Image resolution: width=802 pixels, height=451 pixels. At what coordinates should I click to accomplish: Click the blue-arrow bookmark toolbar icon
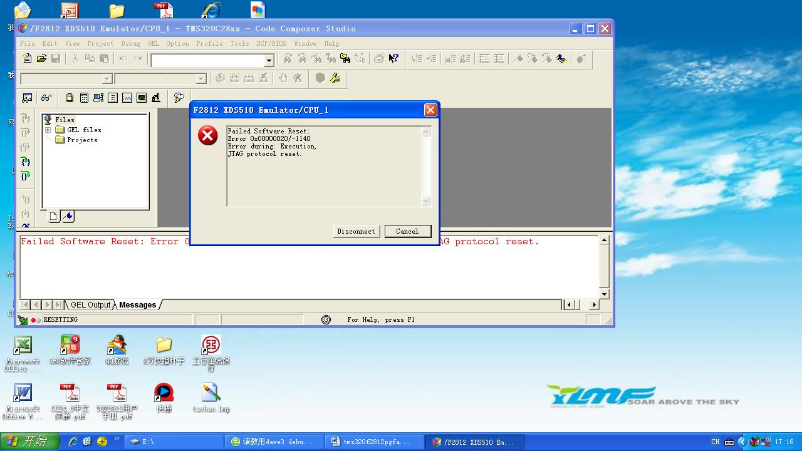[x=561, y=58]
